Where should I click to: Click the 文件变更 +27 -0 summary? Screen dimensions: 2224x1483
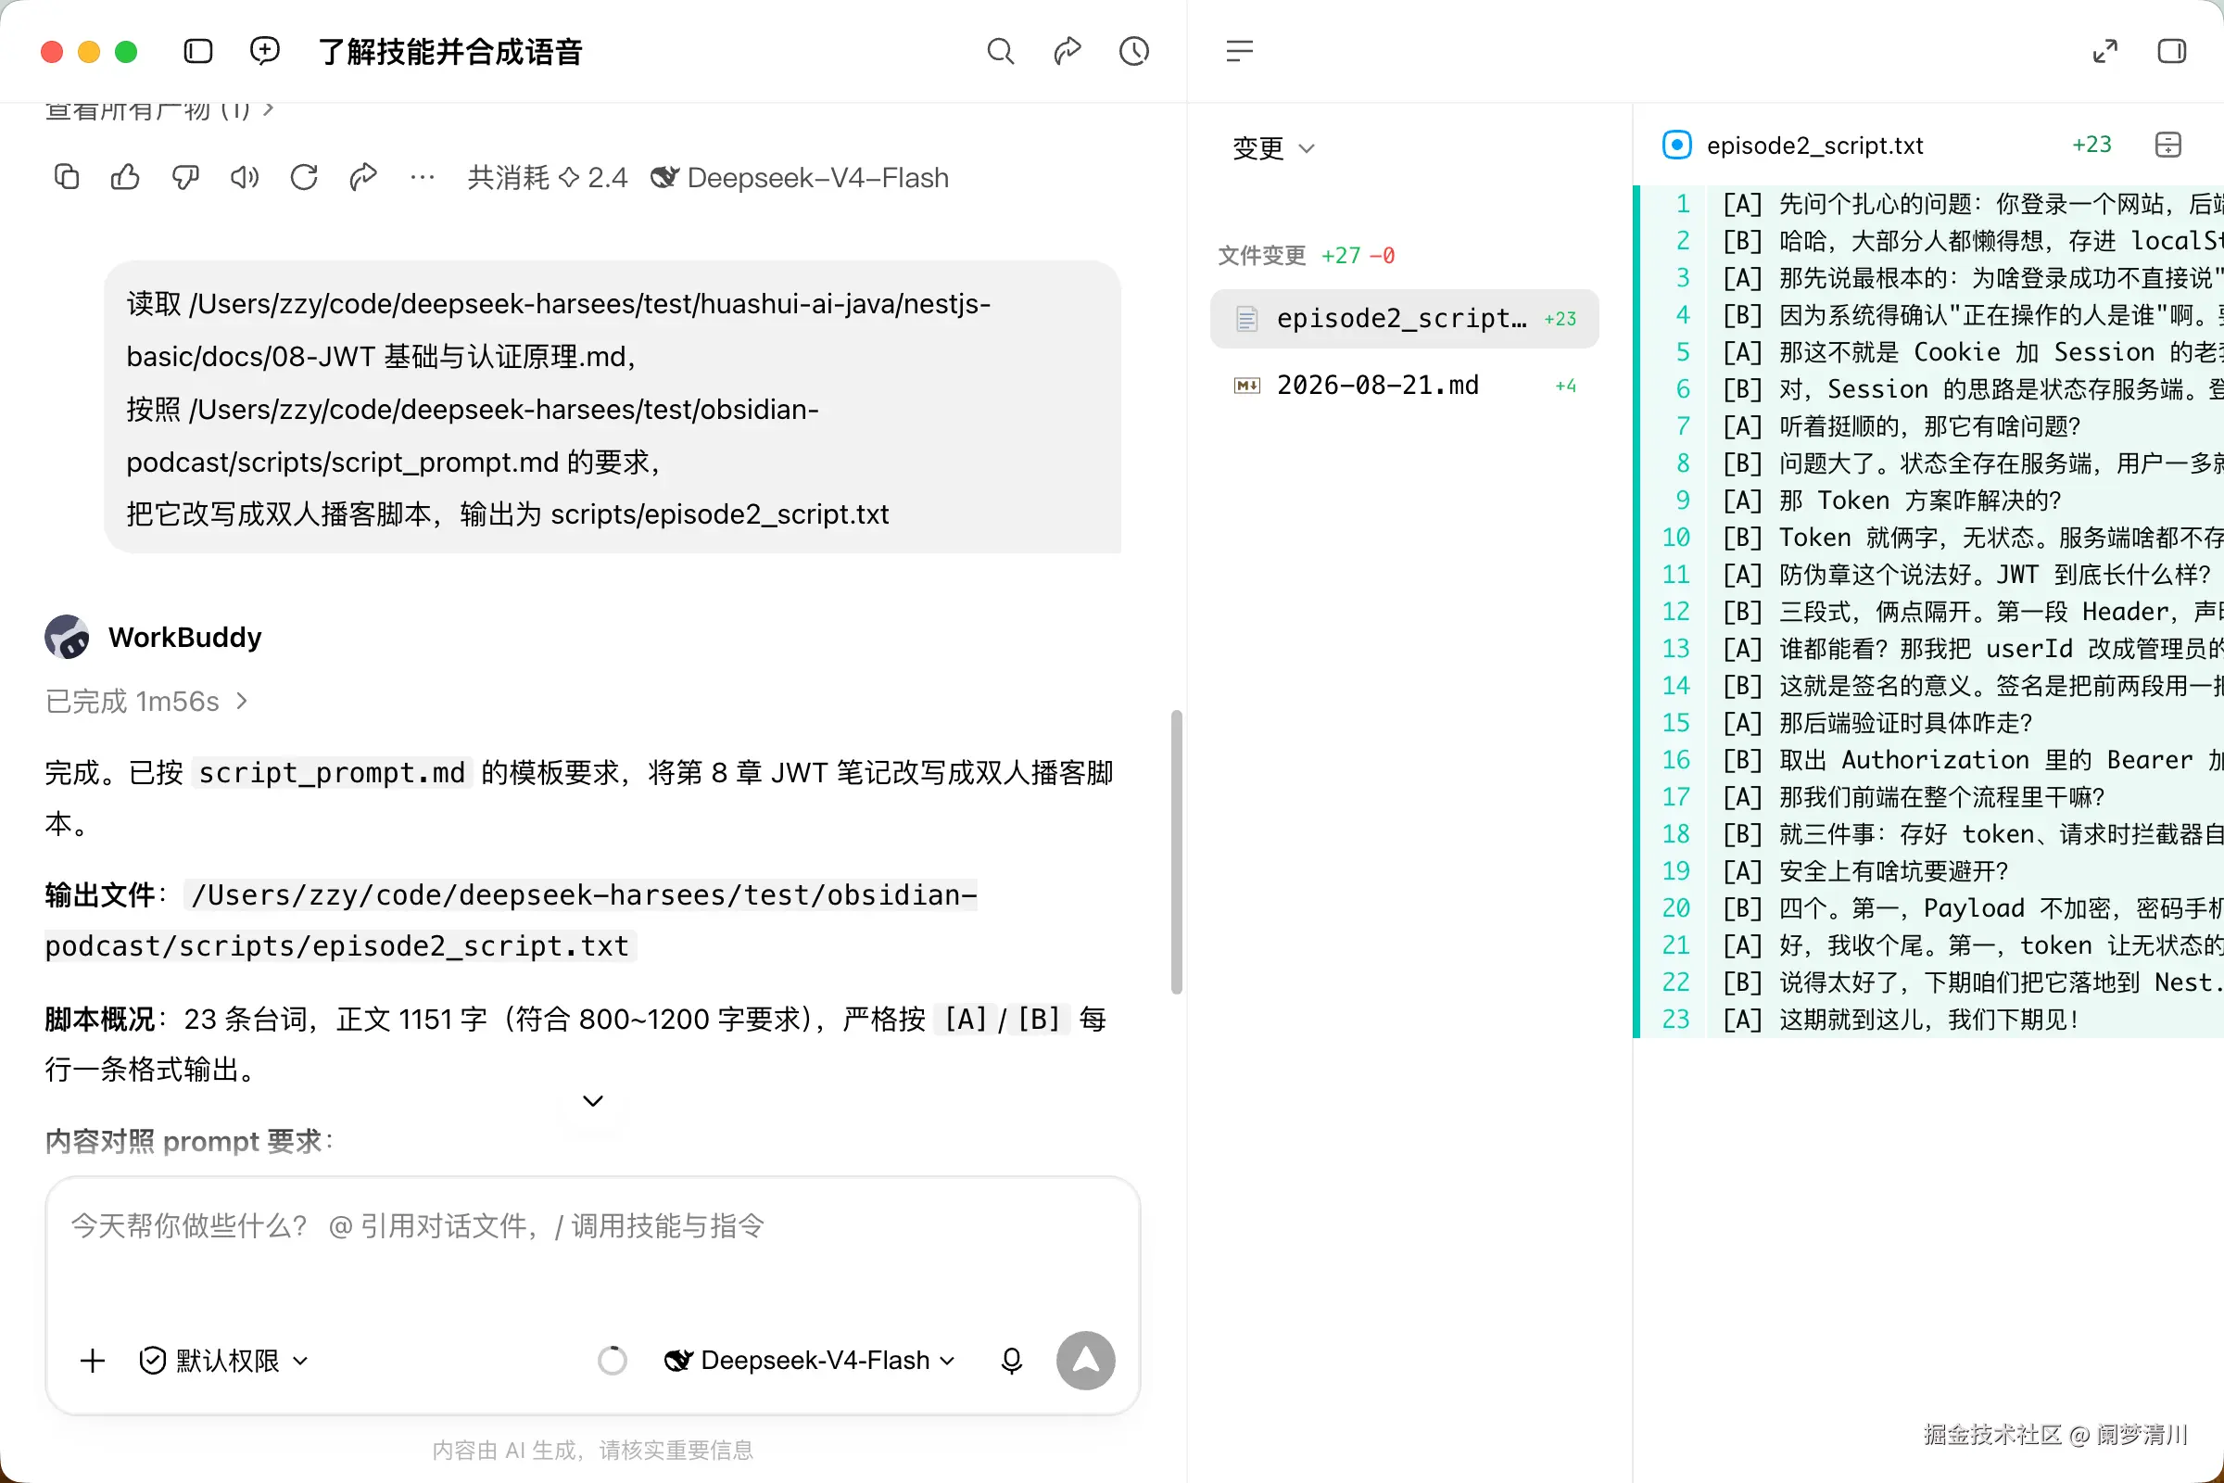point(1306,256)
